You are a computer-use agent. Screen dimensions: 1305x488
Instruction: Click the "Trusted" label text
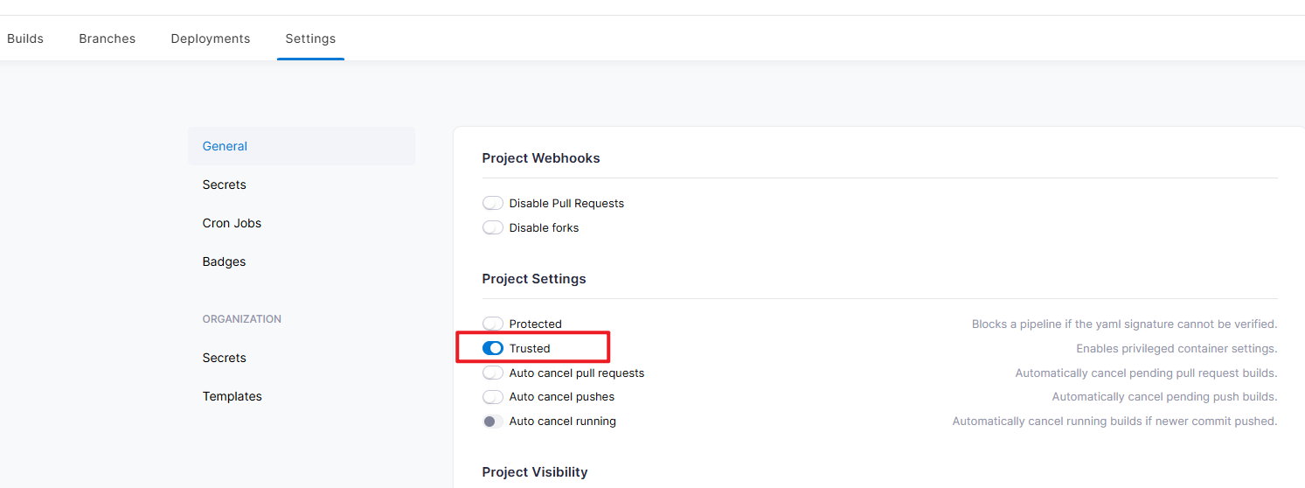(530, 348)
